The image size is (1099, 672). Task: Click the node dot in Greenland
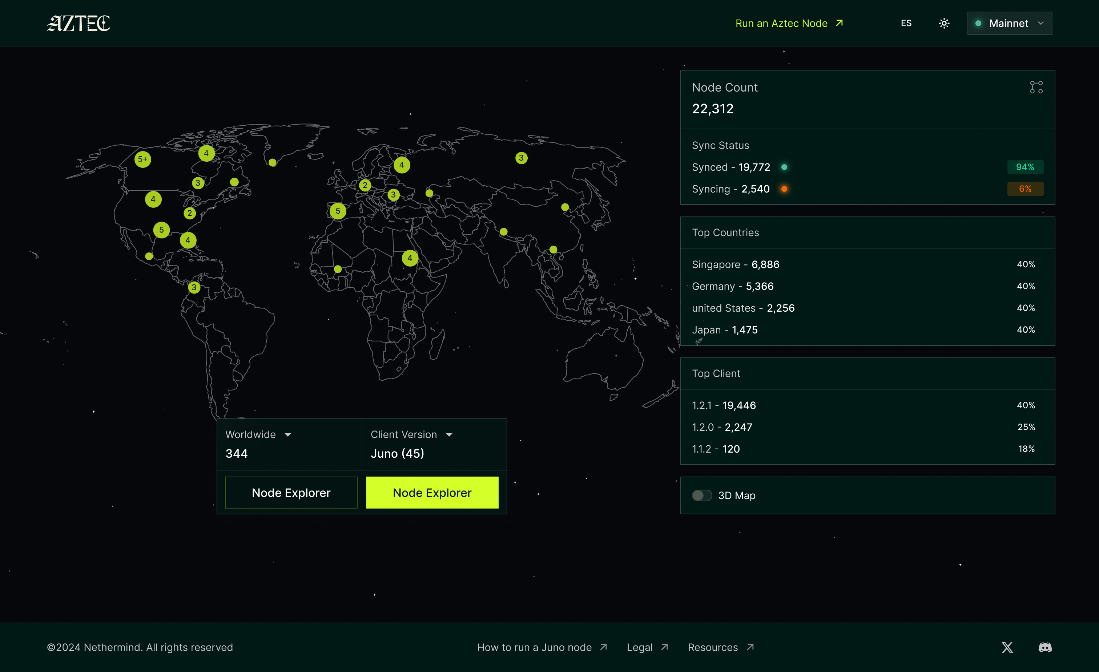tap(273, 162)
